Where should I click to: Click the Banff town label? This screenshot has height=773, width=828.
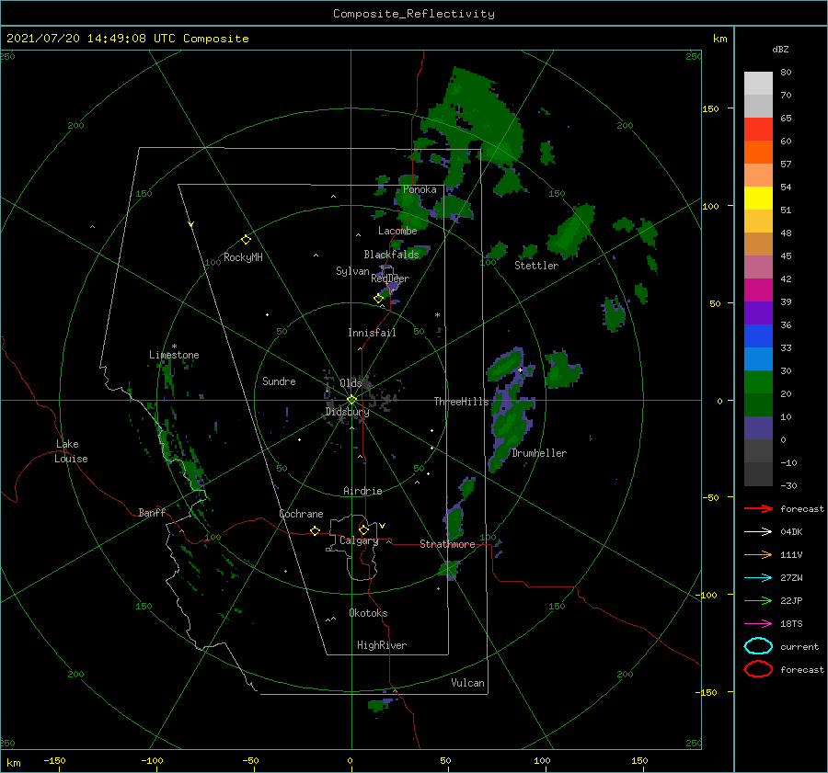click(152, 512)
